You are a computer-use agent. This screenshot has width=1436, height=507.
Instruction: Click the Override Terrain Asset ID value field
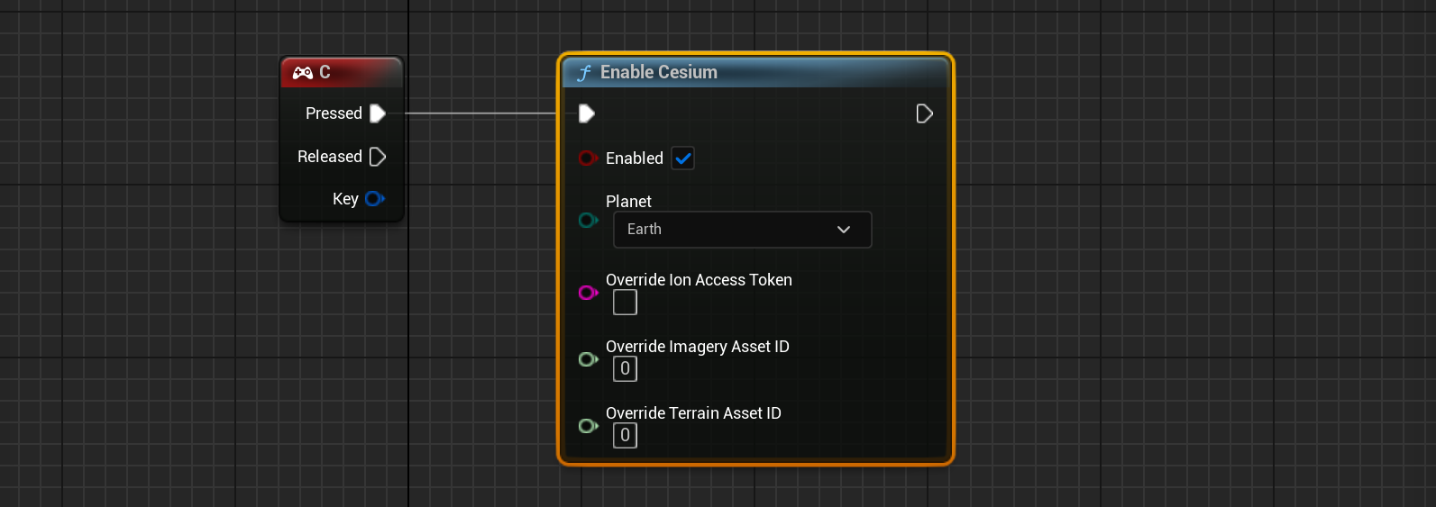click(x=625, y=436)
